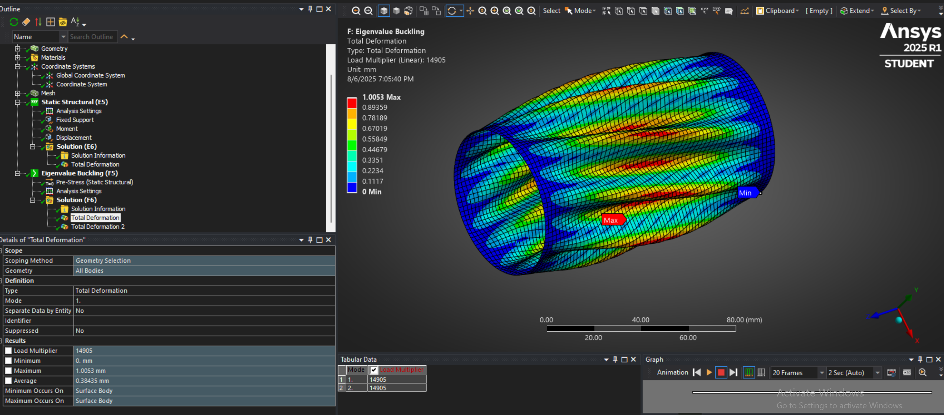Toggle the Maximum checkbox in Details

(x=9, y=370)
